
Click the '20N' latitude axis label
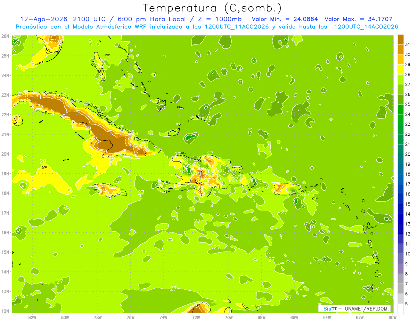[5, 154]
